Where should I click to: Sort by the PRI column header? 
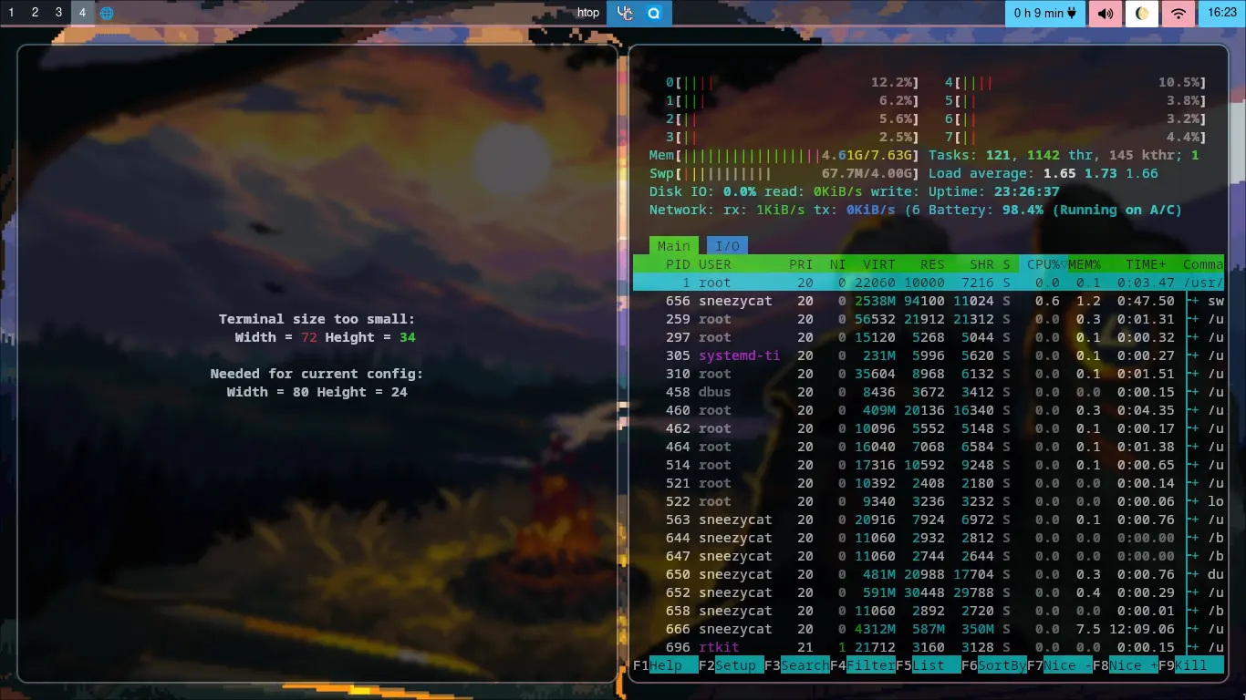pos(801,264)
